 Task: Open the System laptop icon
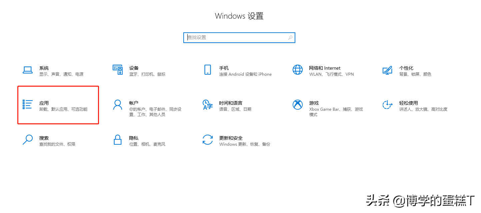pos(28,70)
